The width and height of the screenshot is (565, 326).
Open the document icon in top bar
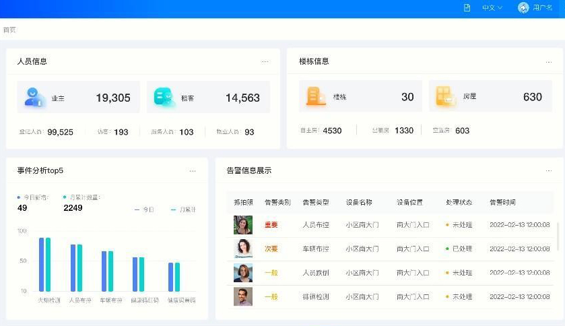(x=467, y=8)
